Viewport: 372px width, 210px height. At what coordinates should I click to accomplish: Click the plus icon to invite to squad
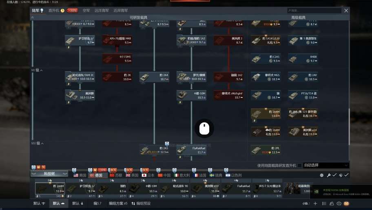click(x=315, y=203)
